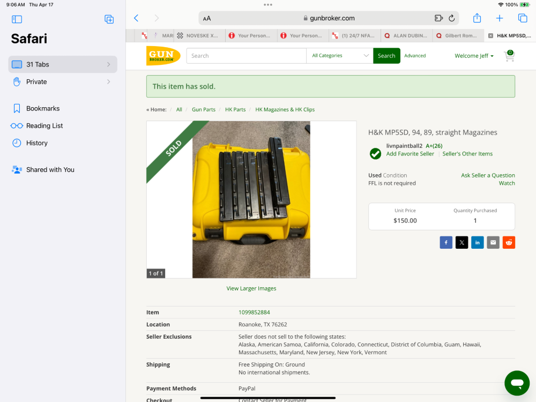Open Reading List in sidebar
The width and height of the screenshot is (536, 402).
37,126
